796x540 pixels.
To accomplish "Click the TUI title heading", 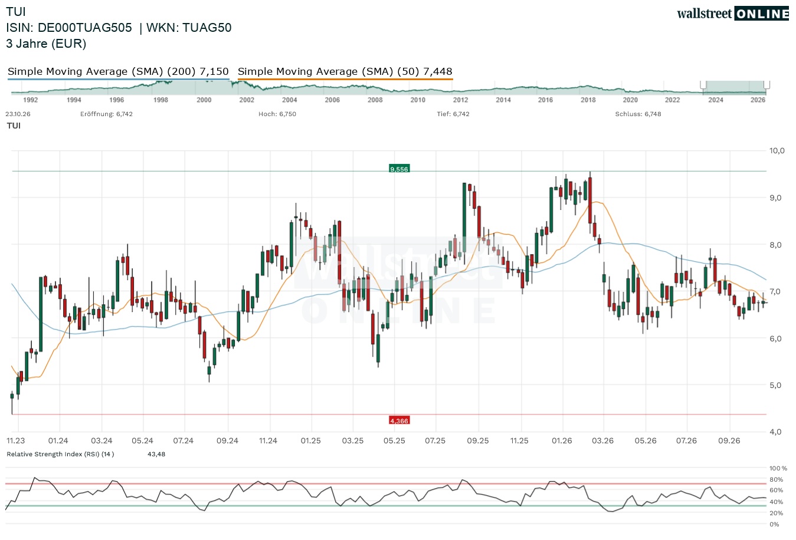I will (x=16, y=12).
